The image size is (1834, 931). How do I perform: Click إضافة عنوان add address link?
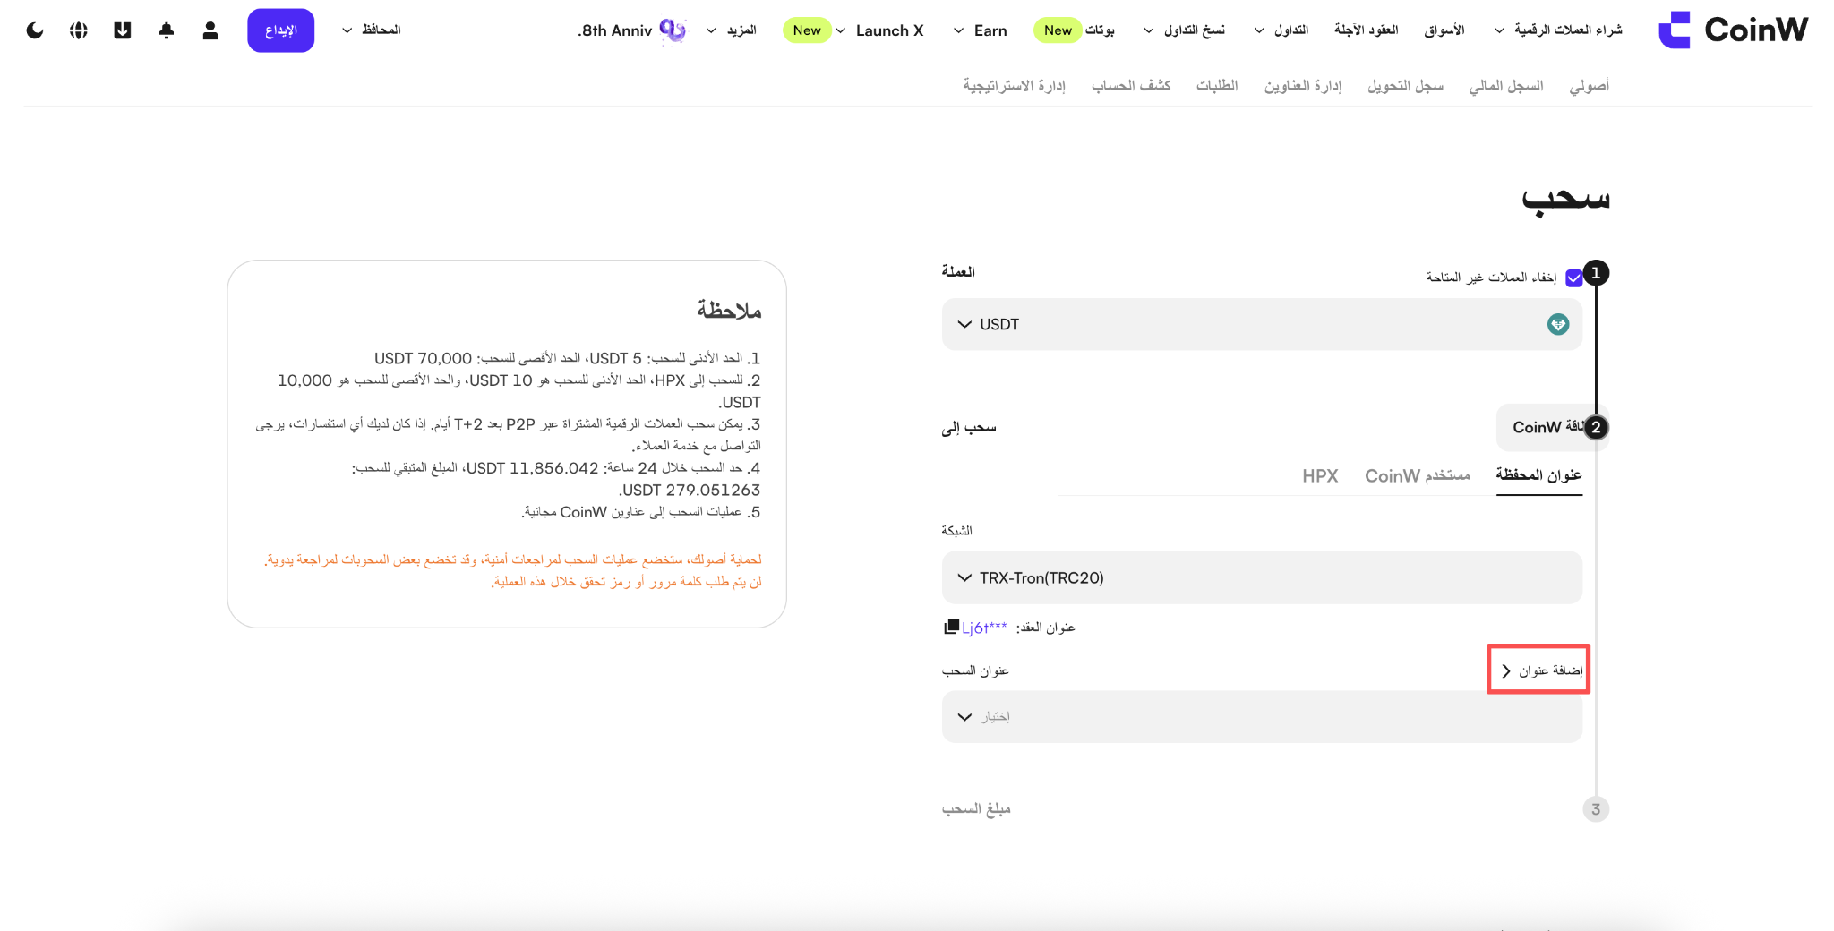click(x=1543, y=670)
